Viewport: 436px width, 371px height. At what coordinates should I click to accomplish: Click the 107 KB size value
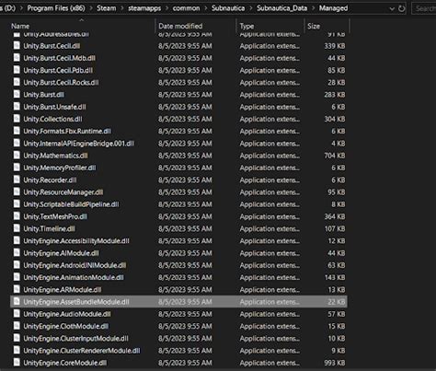coord(335,228)
